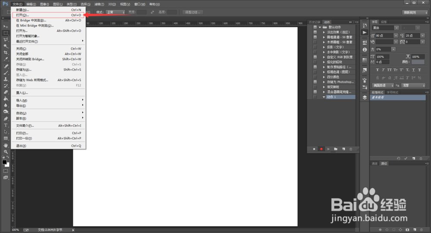Select the History Brush tool
The image size is (431, 233).
[6, 86]
